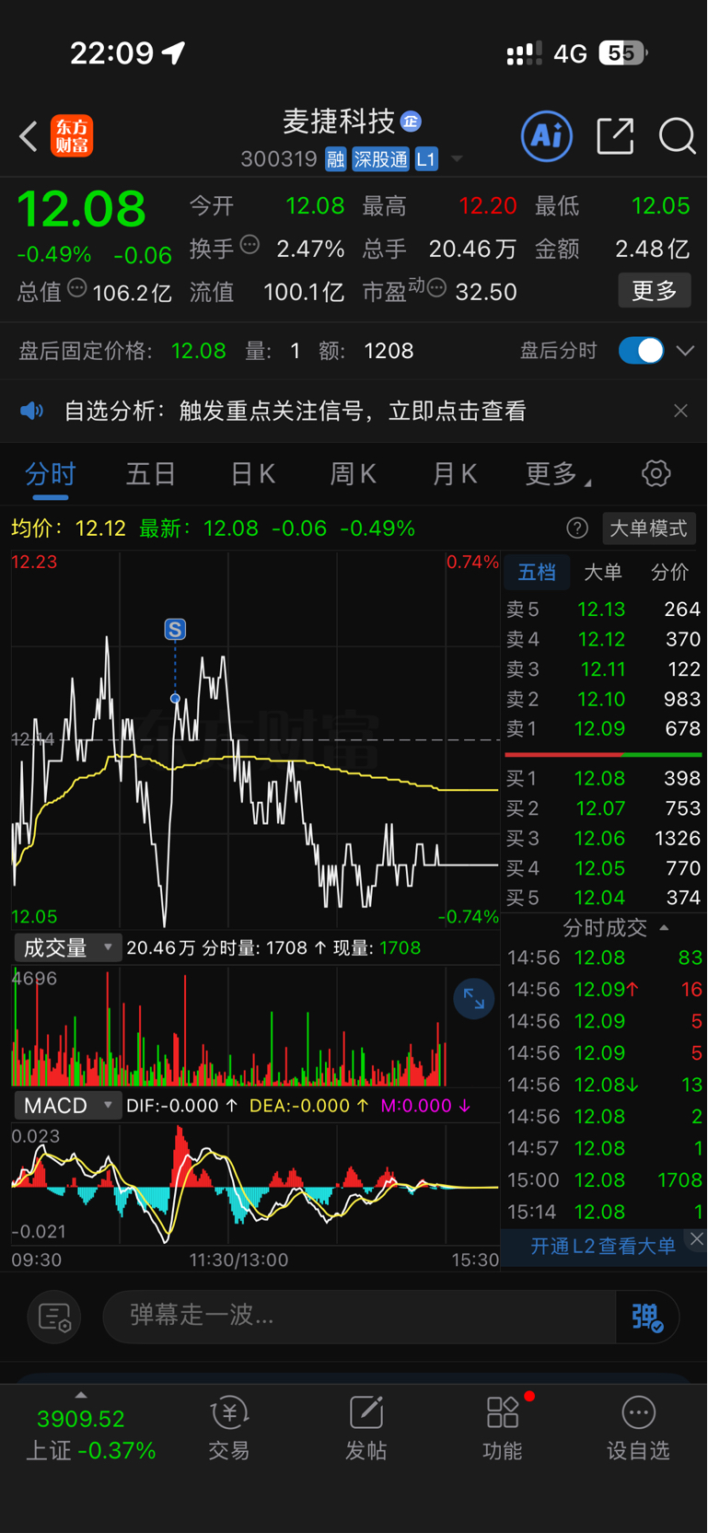
Task: Tap the info icon beside 换手
Action: pos(250,245)
